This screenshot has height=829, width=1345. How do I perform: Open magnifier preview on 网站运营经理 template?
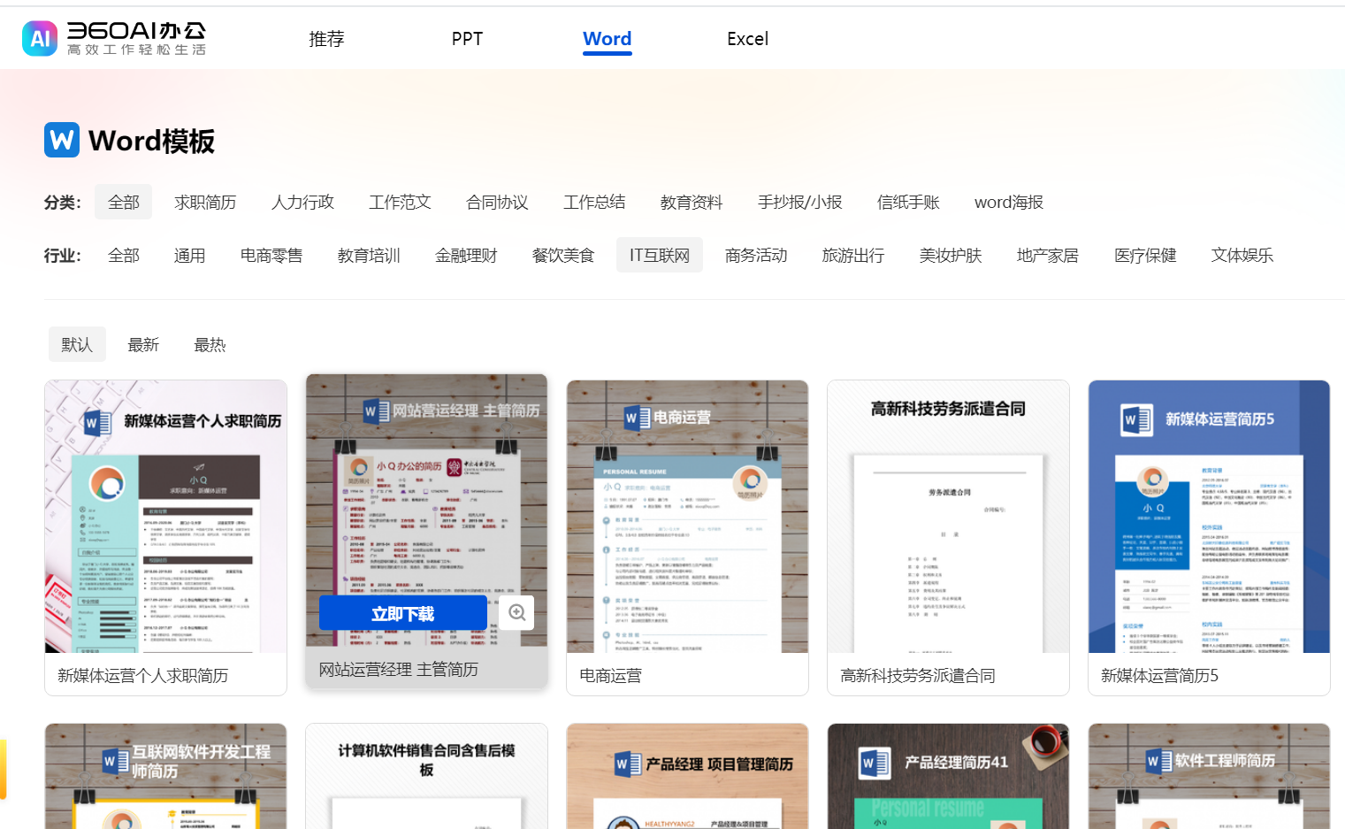tap(516, 612)
